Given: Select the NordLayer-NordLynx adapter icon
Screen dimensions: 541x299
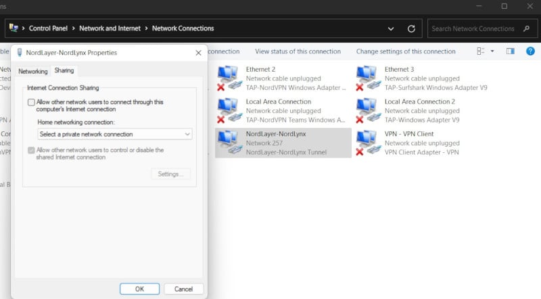Looking at the screenshot, I should click(229, 143).
